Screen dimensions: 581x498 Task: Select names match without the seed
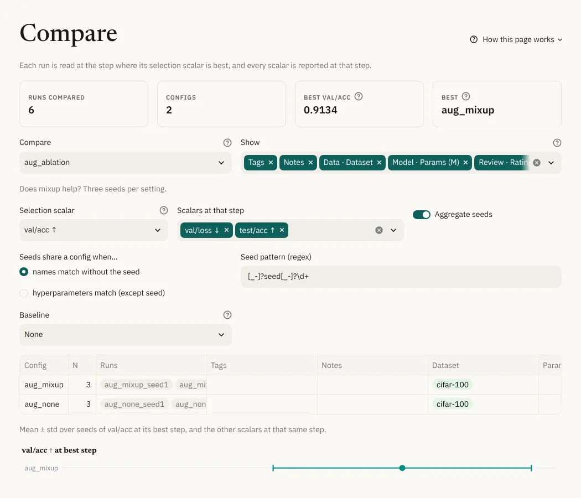point(24,272)
